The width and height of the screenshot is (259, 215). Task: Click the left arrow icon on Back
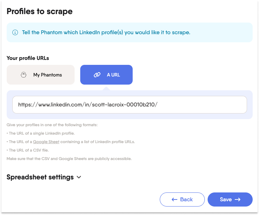tap(175, 199)
